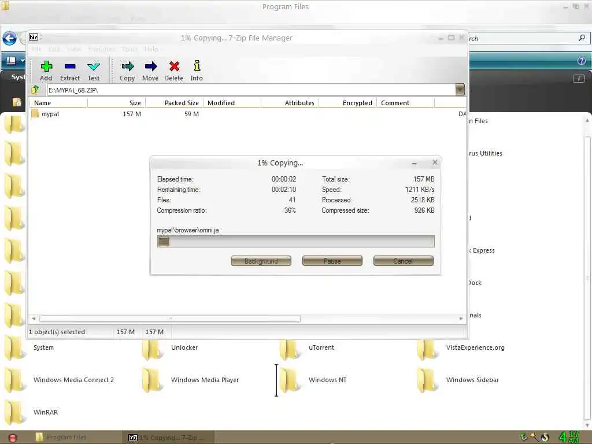This screenshot has width=592, height=444.
Task: Open Explorer views layout icon
Action: tap(12, 60)
